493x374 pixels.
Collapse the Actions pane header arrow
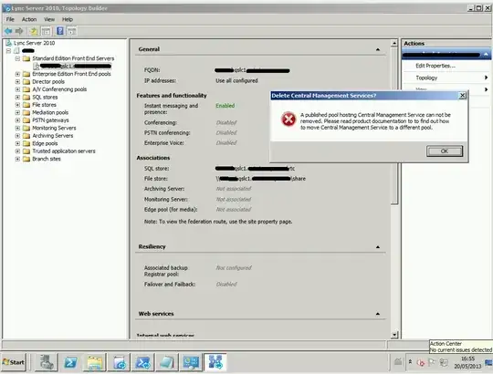(486, 55)
